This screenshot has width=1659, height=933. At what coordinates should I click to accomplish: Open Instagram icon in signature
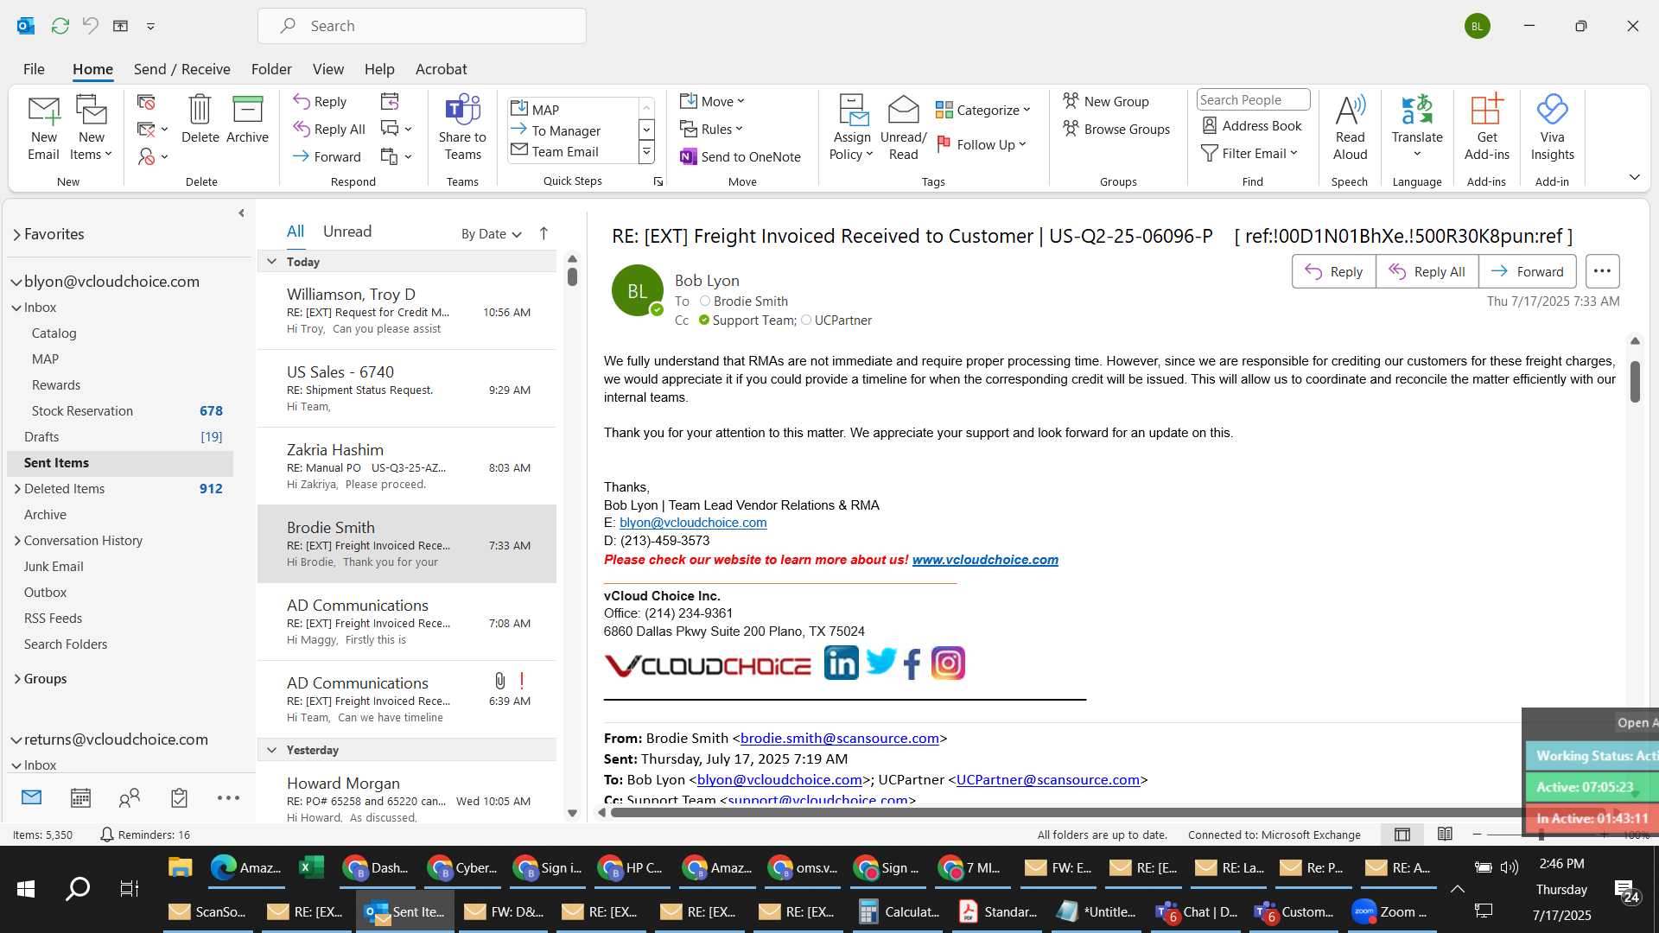(x=948, y=663)
